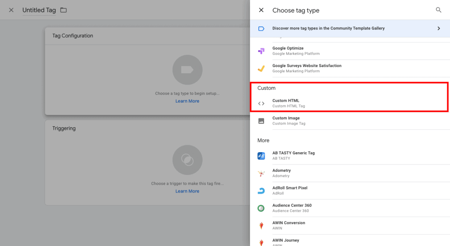
Task: Click the Adometry icon
Action: pyautogui.click(x=261, y=173)
